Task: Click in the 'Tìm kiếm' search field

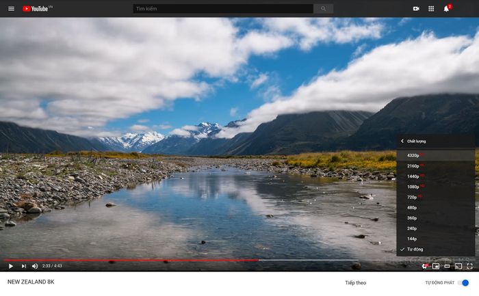Action: 222,9
